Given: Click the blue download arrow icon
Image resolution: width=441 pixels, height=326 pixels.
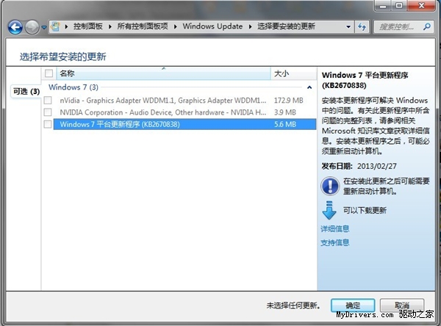Looking at the screenshot, I should 329,210.
